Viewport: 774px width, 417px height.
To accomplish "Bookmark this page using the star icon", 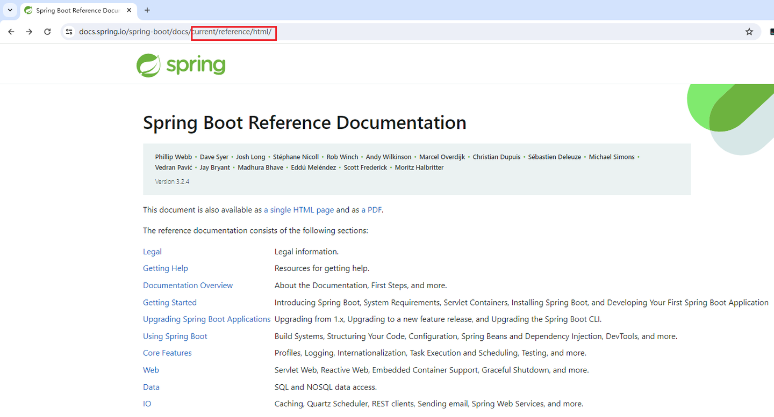I will [x=749, y=32].
